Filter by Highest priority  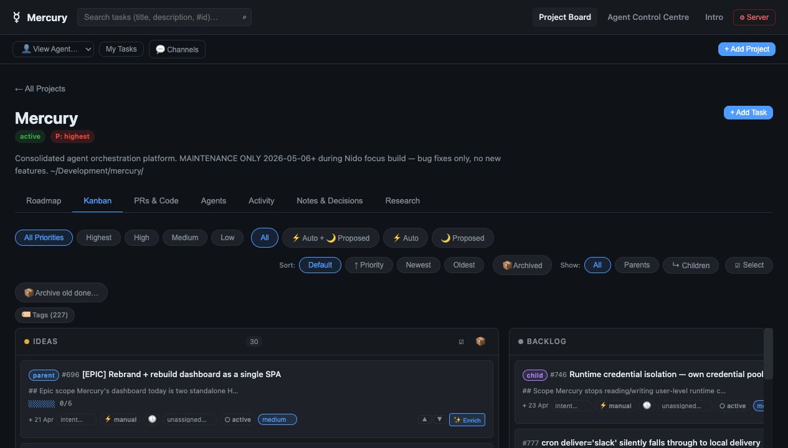click(98, 238)
